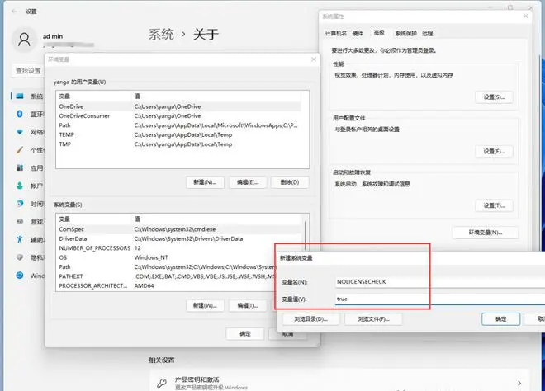Select the TEMP user variable row
Image resolution: width=545 pixels, height=391 pixels.
coord(179,134)
